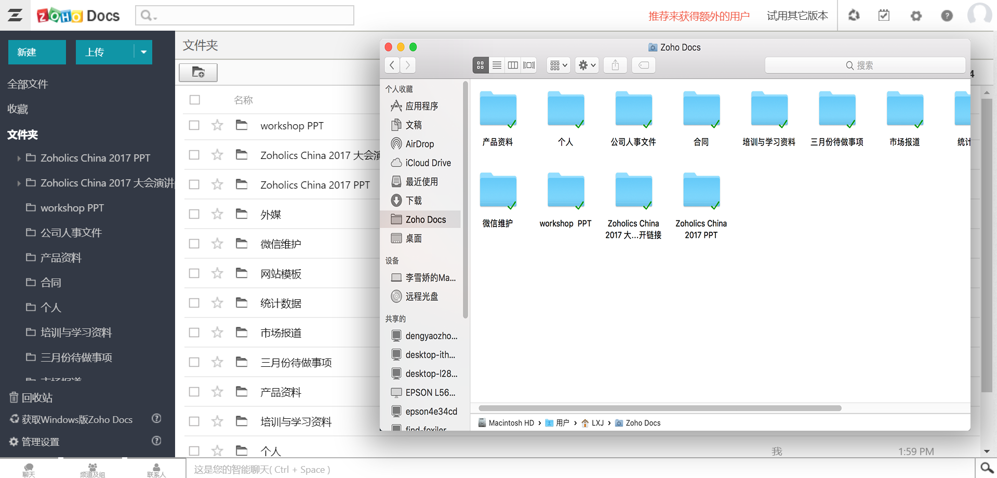Image resolution: width=997 pixels, height=478 pixels.
Task: Star the 外媒 folder row
Action: [x=217, y=214]
